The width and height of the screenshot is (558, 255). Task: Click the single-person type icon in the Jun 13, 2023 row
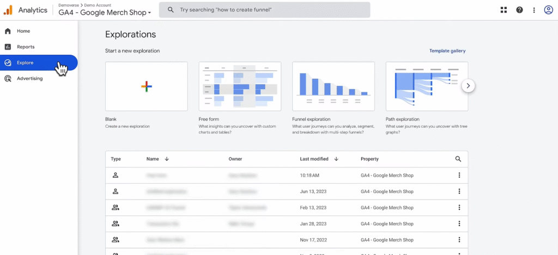(x=116, y=191)
